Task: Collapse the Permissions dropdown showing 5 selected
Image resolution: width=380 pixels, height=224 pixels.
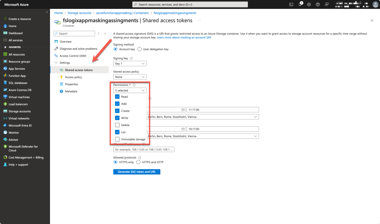Action: click(x=130, y=90)
